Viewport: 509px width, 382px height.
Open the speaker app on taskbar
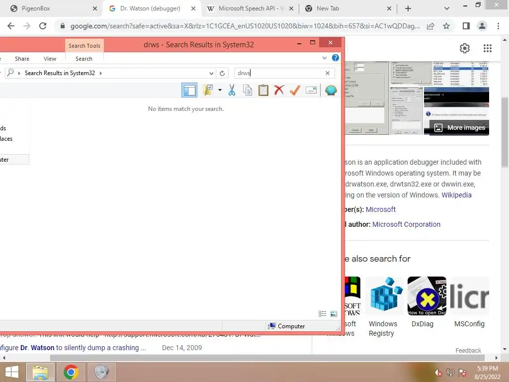101,372
